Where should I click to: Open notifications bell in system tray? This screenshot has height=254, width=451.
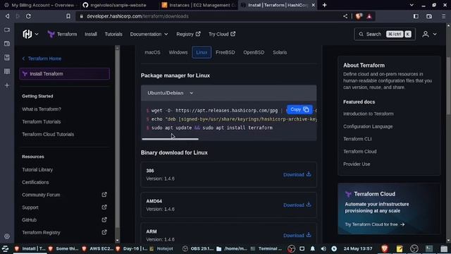point(313,248)
